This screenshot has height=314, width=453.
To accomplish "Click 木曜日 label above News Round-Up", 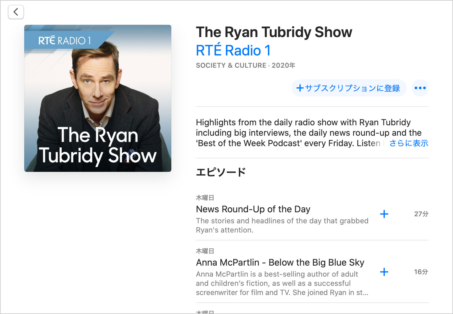I will (205, 198).
